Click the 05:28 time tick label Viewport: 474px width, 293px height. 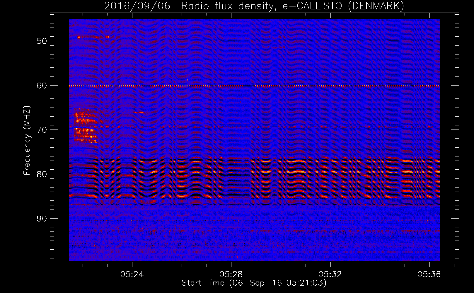[231, 275]
